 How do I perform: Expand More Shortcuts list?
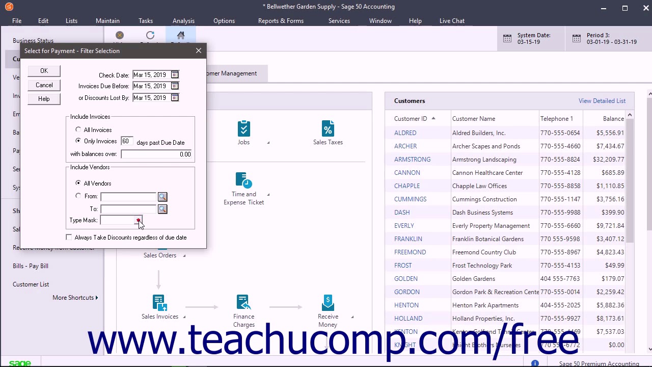point(75,298)
